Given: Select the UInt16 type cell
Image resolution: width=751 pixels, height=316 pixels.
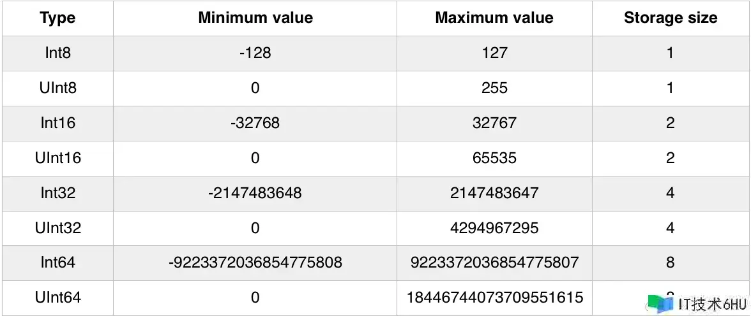Looking at the screenshot, I should pos(57,158).
